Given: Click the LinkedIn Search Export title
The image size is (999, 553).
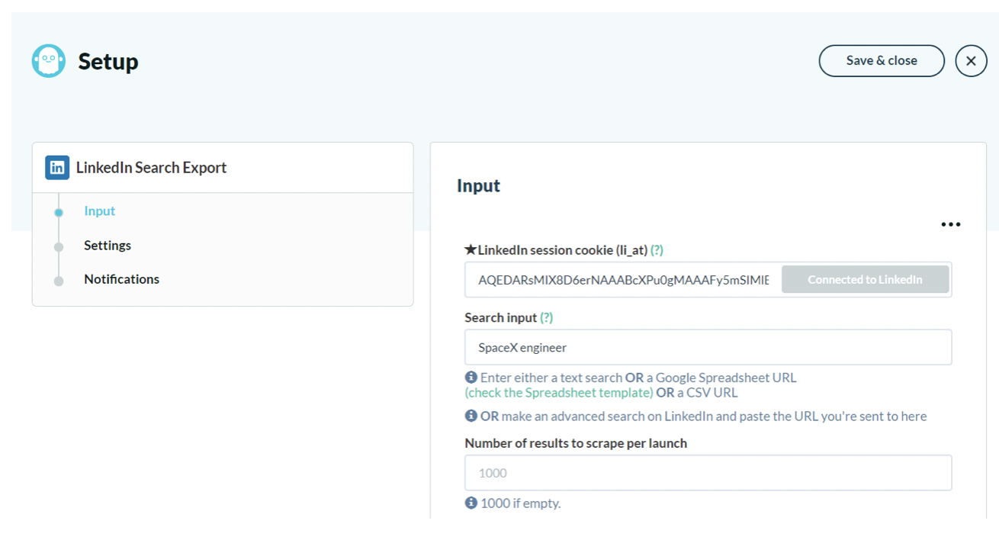Looking at the screenshot, I should tap(151, 168).
